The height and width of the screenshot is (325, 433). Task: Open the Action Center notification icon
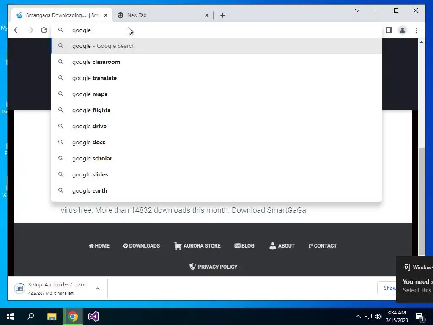click(419, 317)
